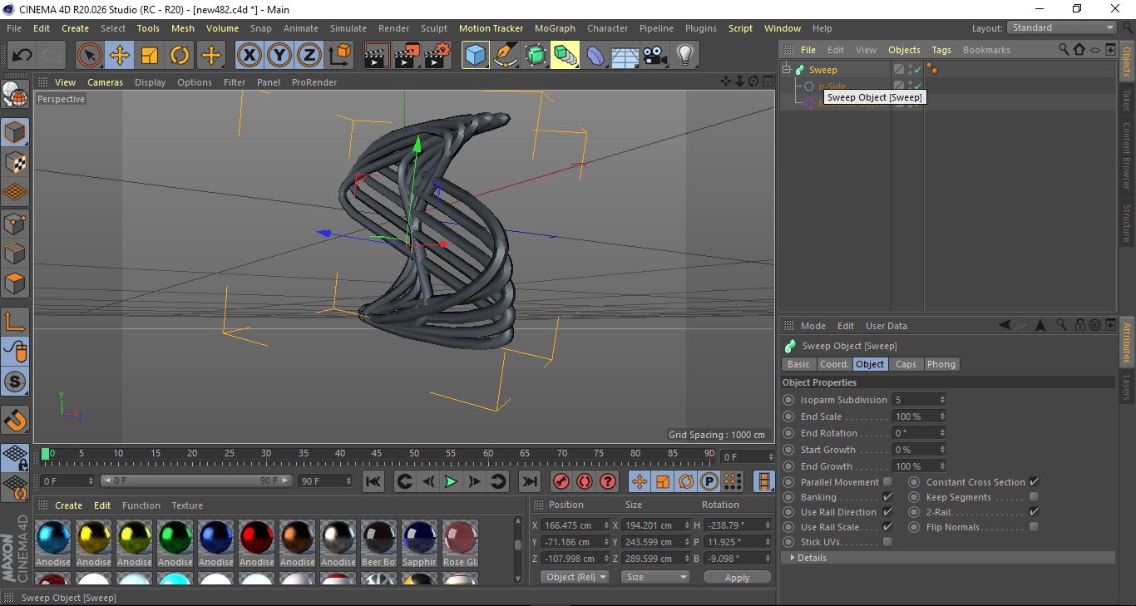Toggle Y axis lock
The width and height of the screenshot is (1136, 606).
(x=279, y=56)
